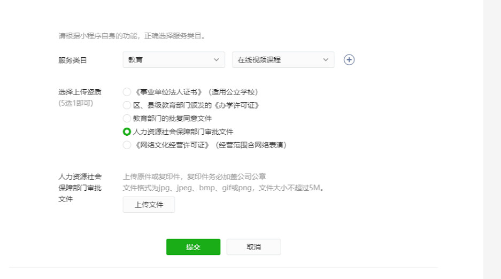Cancel using the 取消 button

253,247
